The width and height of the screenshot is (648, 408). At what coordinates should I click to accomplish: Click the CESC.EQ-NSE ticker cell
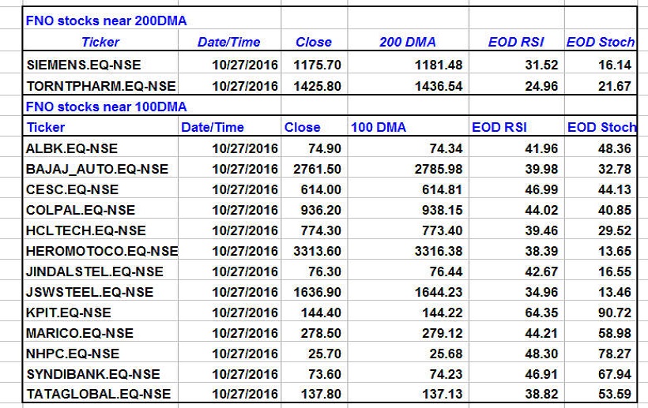(x=72, y=189)
